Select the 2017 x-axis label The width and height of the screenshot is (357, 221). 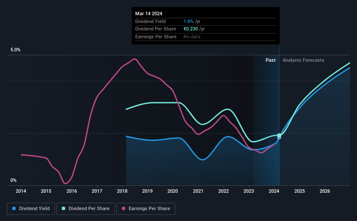pyautogui.click(x=97, y=191)
